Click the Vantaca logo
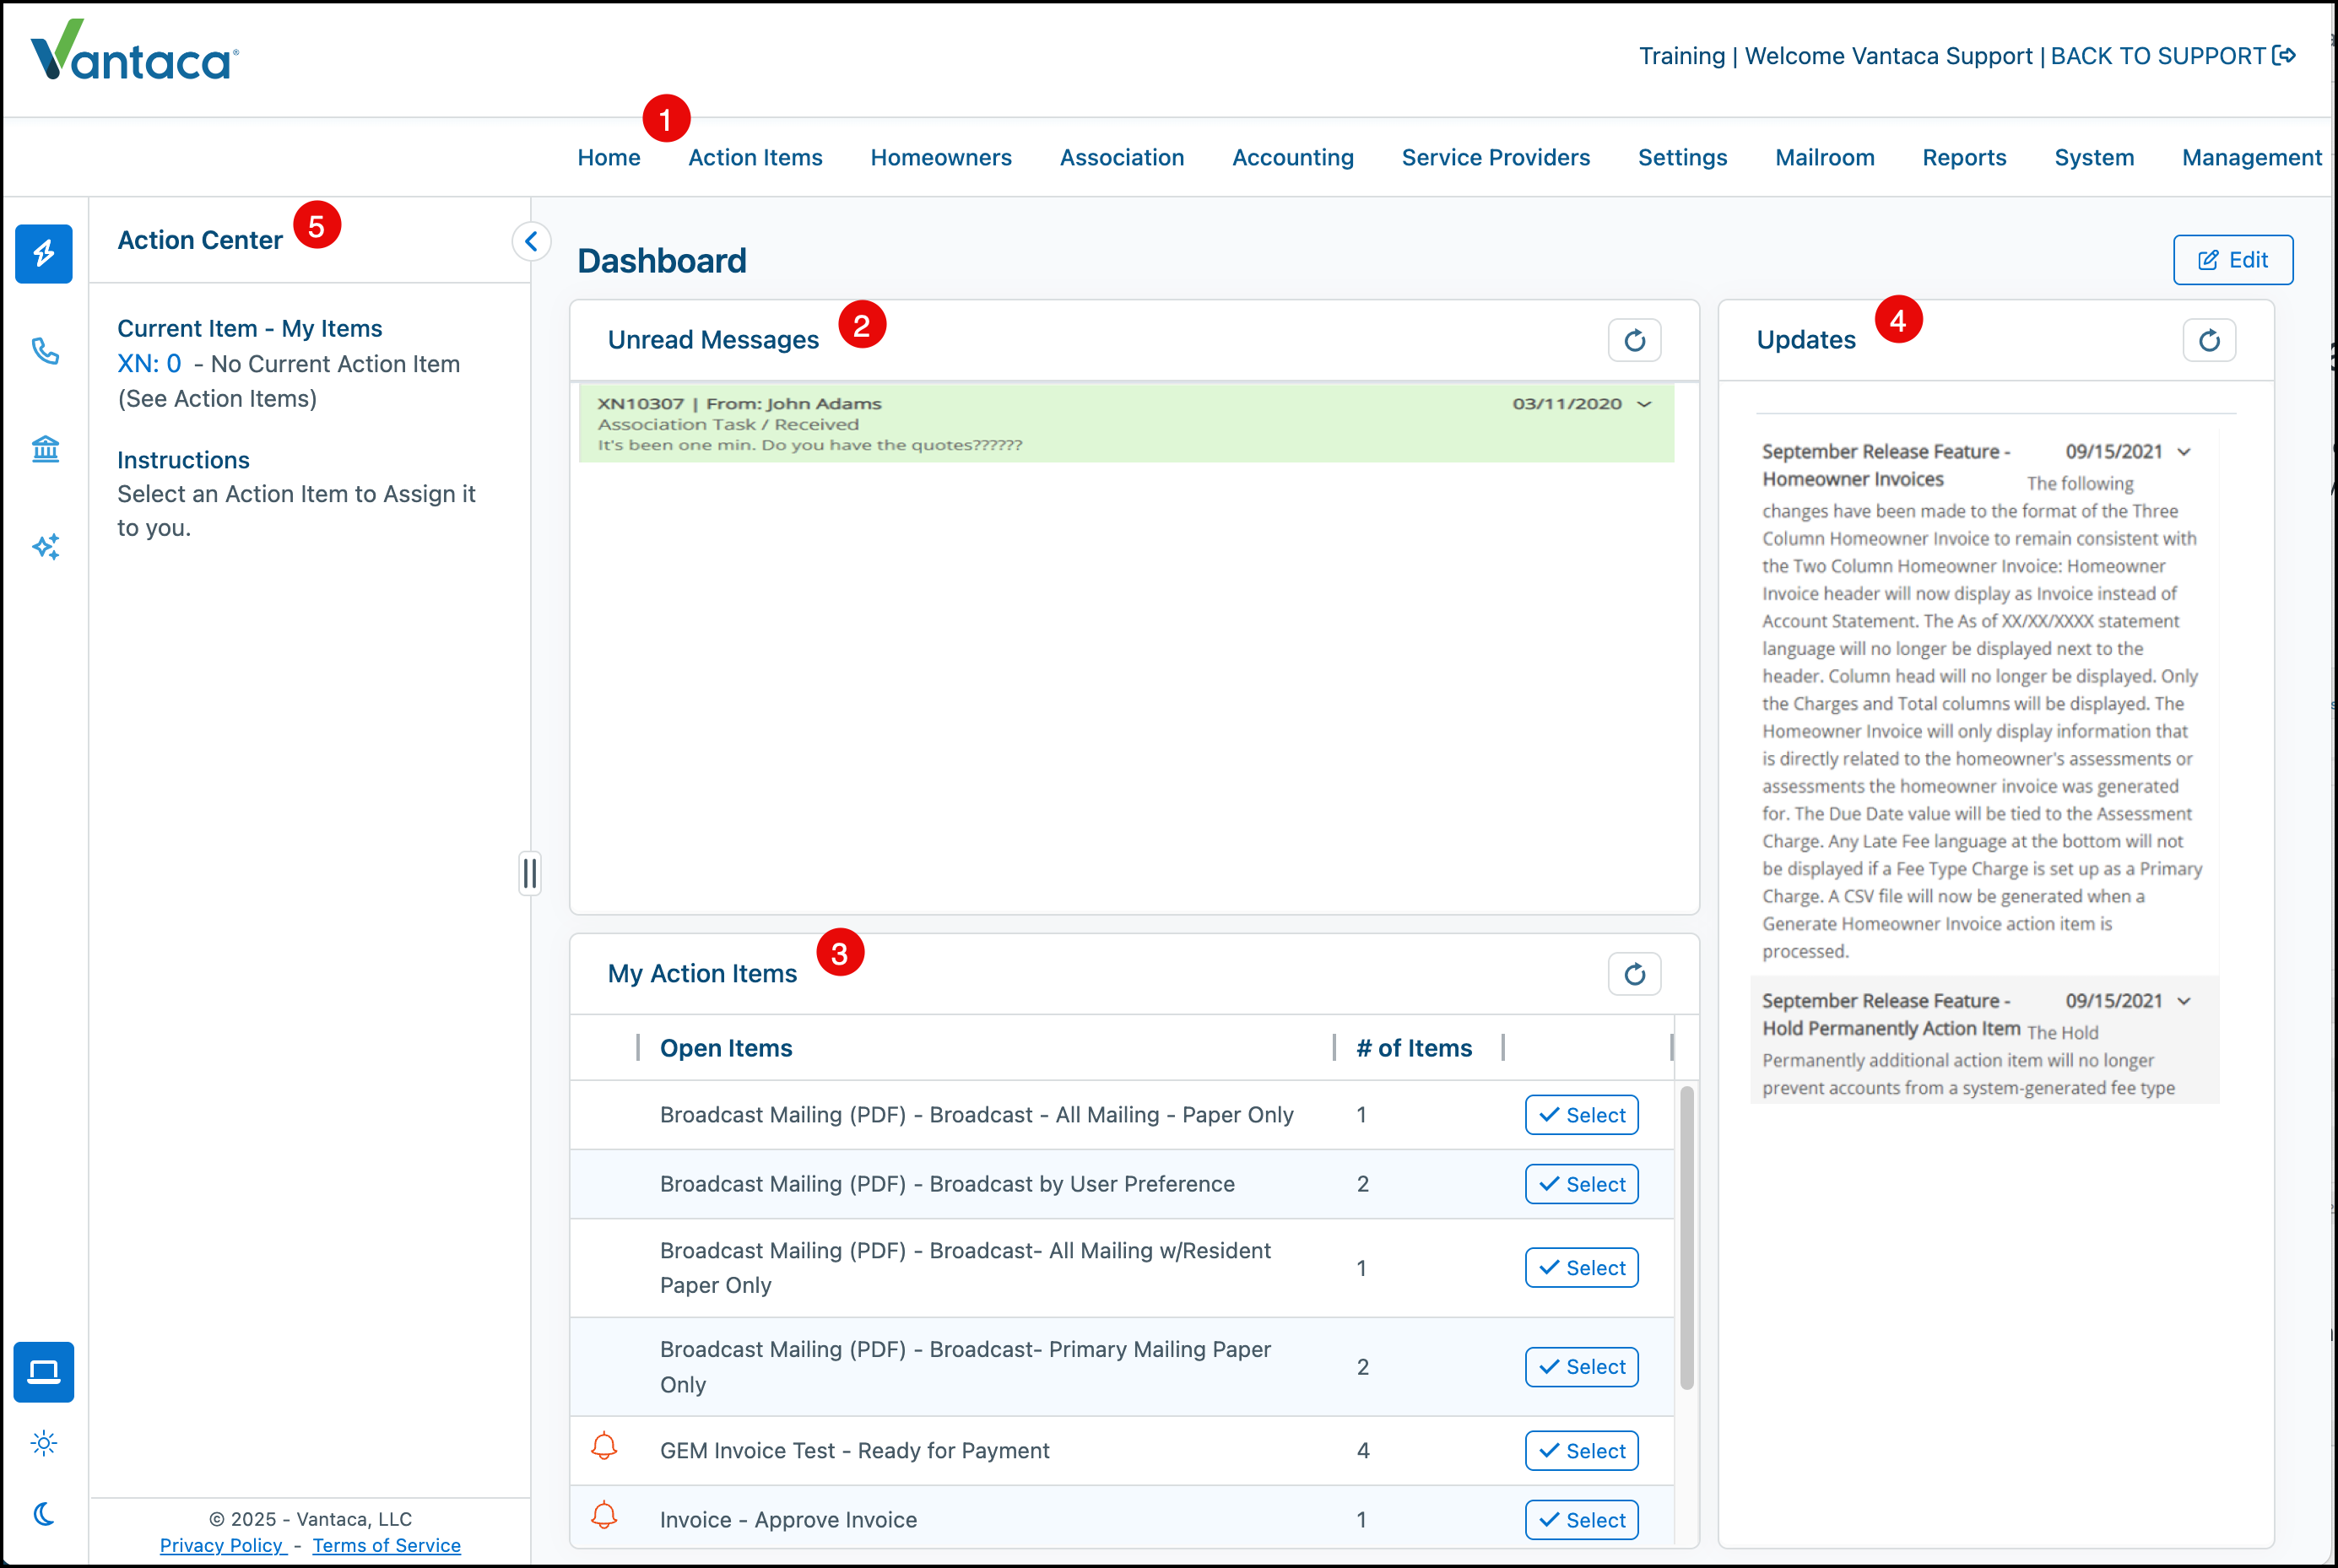The height and width of the screenshot is (1568, 2338). pyautogui.click(x=135, y=50)
